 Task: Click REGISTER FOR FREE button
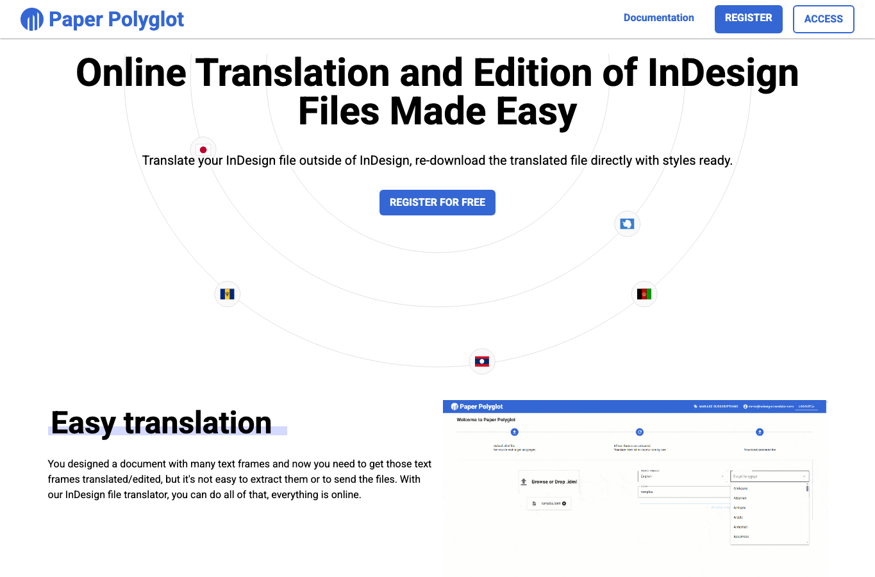pyautogui.click(x=437, y=203)
